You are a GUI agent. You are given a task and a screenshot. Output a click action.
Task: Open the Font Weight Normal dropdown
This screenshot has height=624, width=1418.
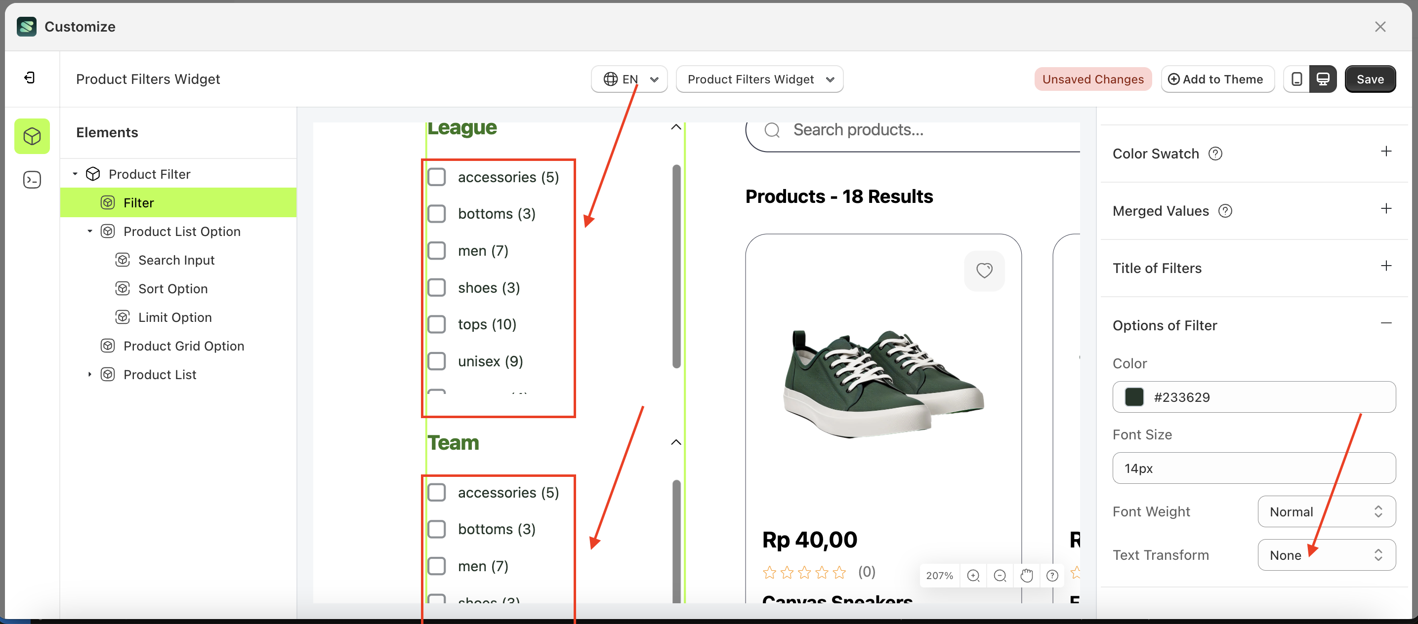click(x=1326, y=511)
